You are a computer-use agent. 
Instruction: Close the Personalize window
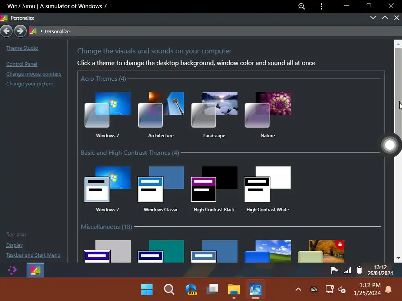pyautogui.click(x=397, y=18)
